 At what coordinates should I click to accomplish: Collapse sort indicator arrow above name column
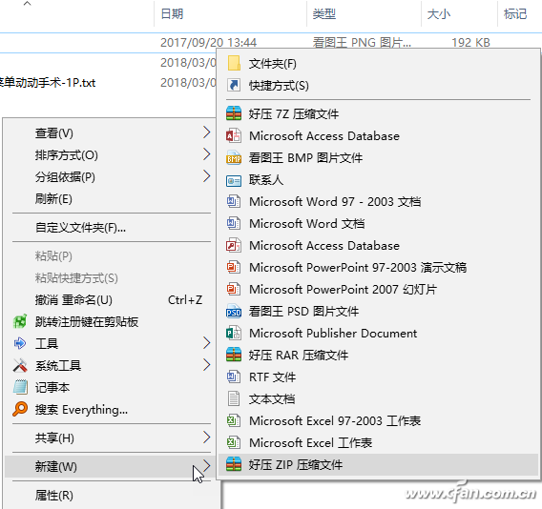click(28, 4)
